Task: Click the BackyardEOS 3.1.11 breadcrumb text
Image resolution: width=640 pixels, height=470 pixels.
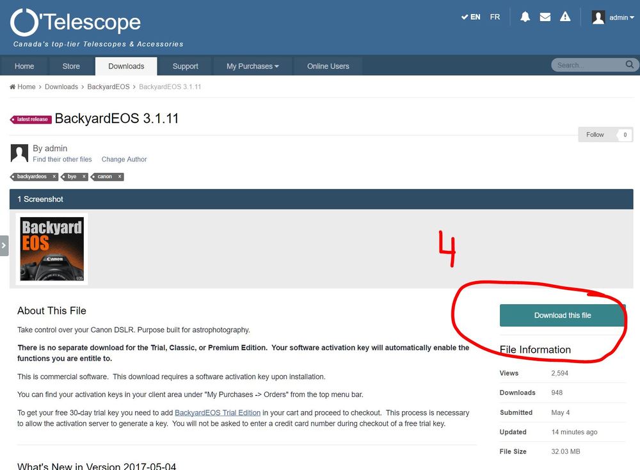Action: (170, 86)
